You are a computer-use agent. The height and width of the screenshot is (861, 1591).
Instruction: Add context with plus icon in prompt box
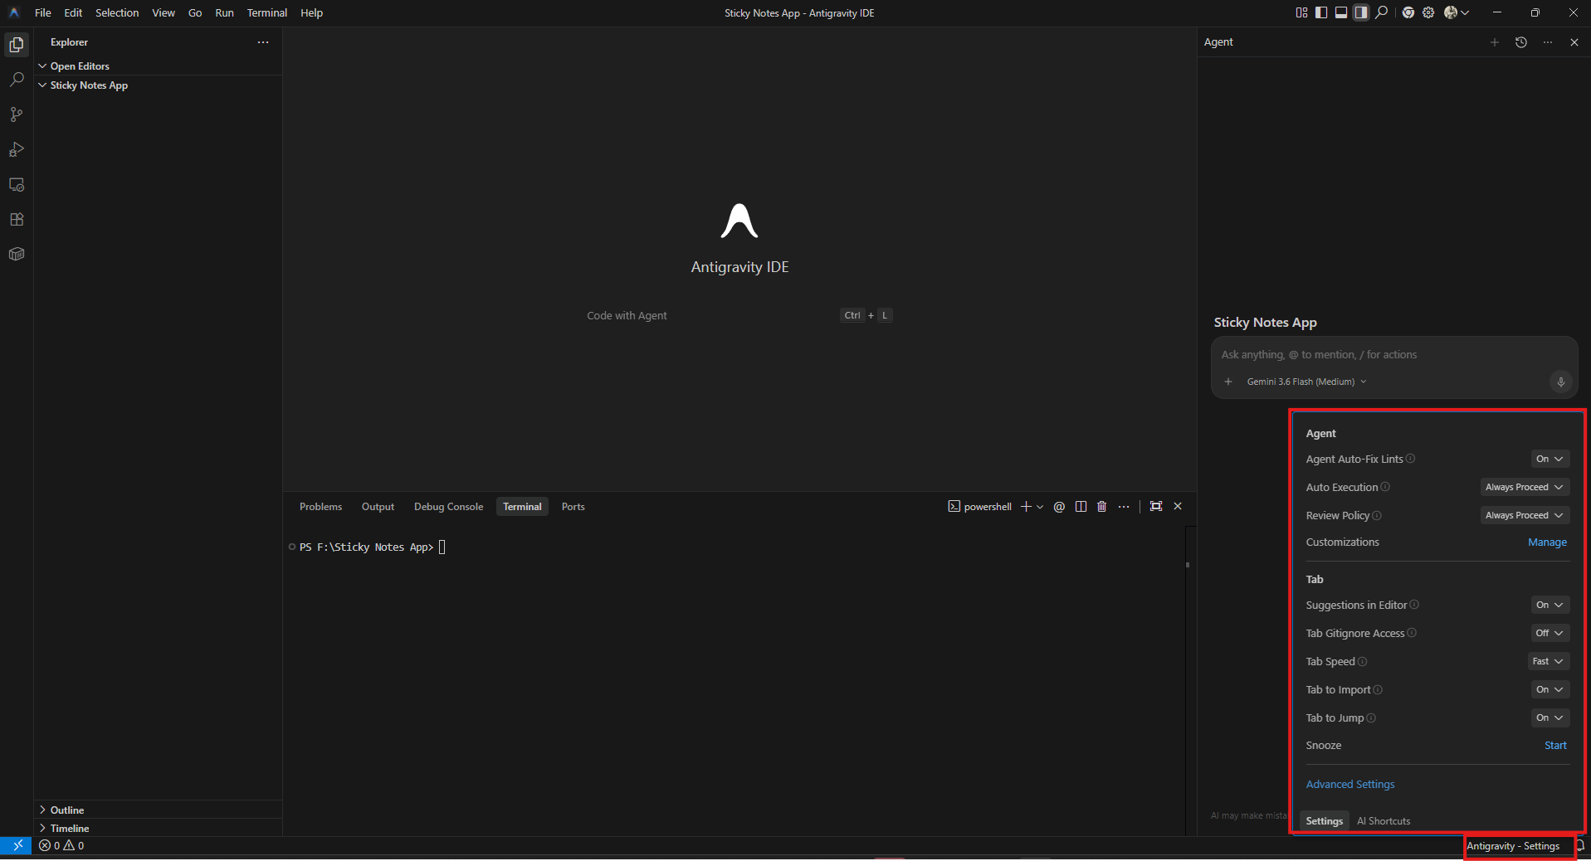click(x=1228, y=382)
